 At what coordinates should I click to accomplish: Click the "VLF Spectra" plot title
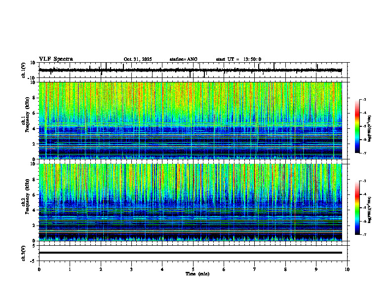pos(56,59)
